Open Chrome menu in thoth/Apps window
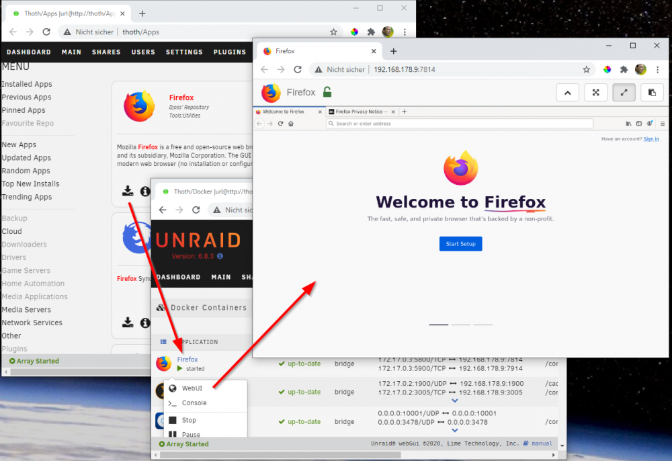The width and height of the screenshot is (672, 461). [x=405, y=32]
